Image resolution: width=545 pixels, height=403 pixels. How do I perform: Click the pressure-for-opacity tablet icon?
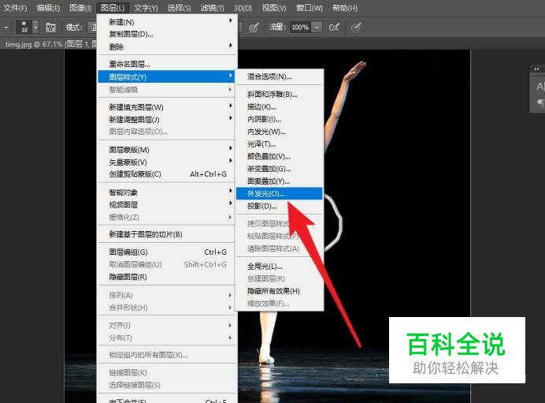coord(254,27)
